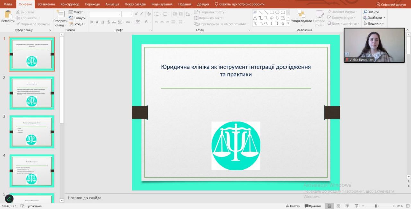Decrease font size with smaller A icon
The image size is (411, 209).
[x=142, y=14]
